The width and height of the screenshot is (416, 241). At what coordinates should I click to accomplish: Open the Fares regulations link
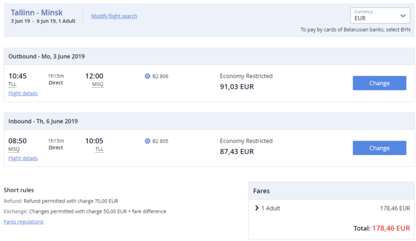(24, 221)
